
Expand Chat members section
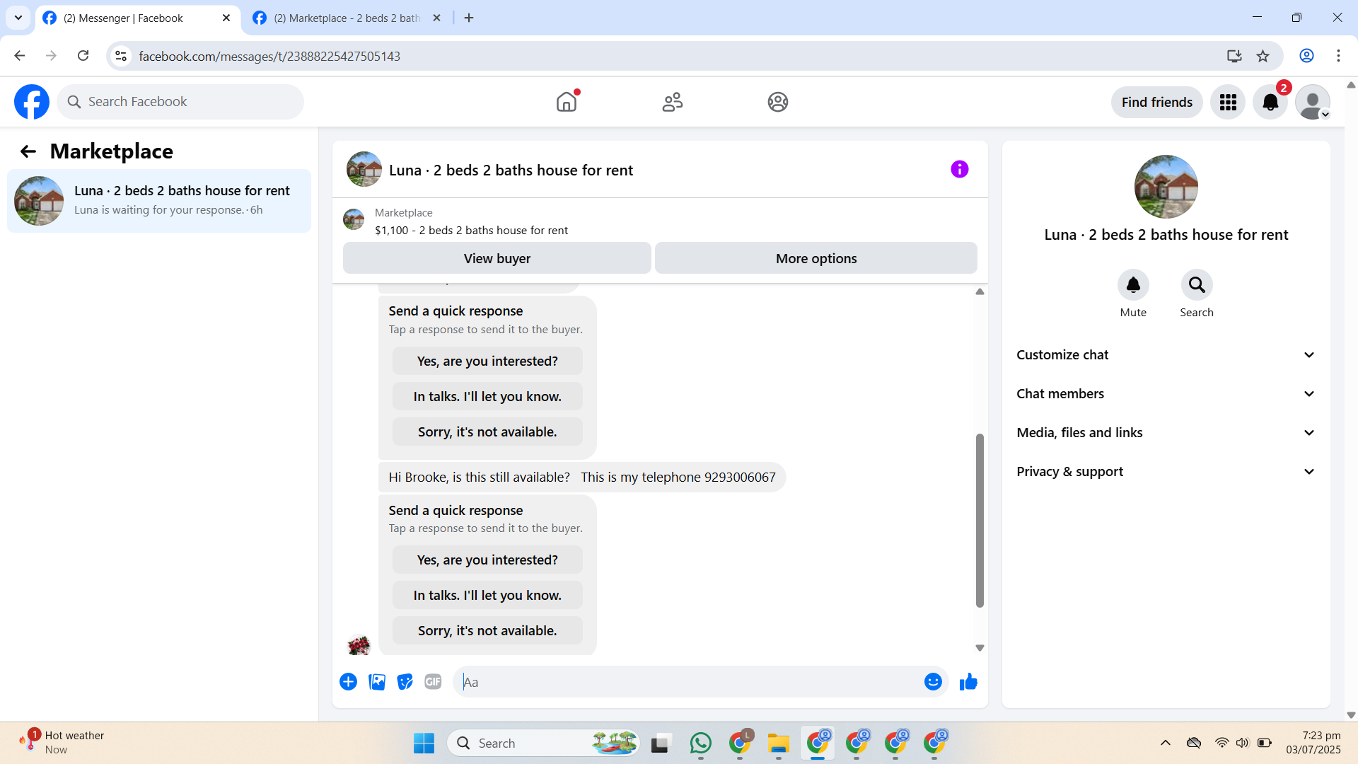(1166, 394)
